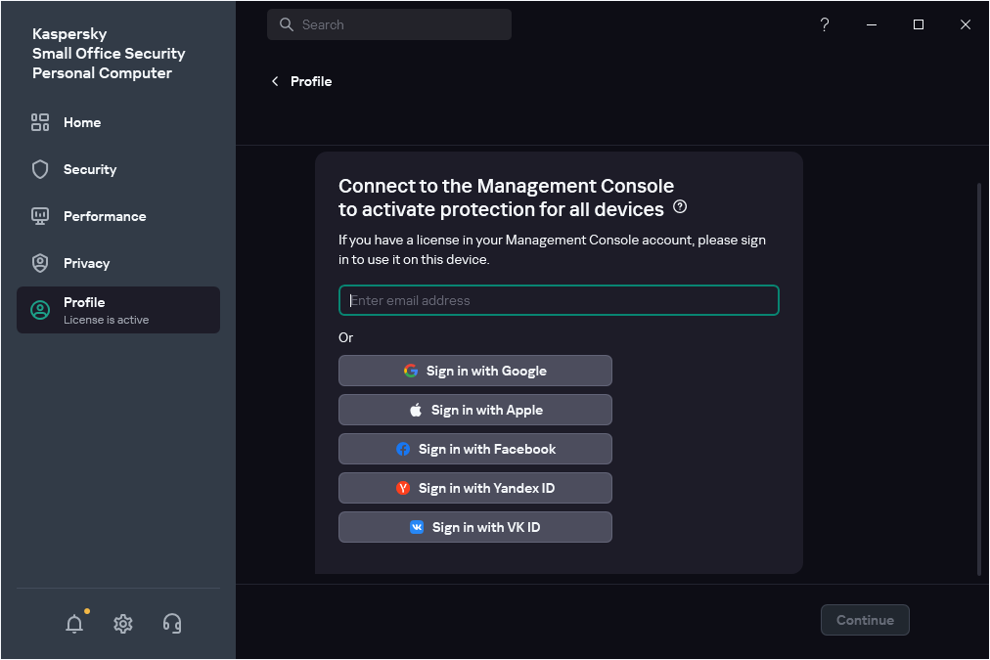Image resolution: width=990 pixels, height=660 pixels.
Task: Click the search magnifier icon
Action: (x=286, y=23)
